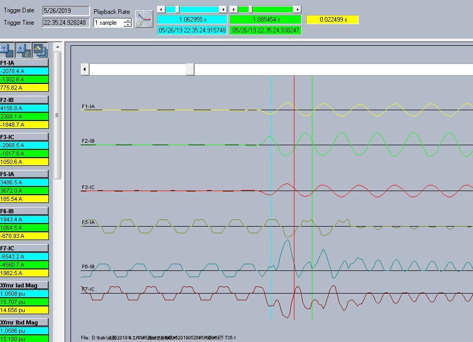Image resolution: width=473 pixels, height=342 pixels.
Task: Select the F5-IA channel header
Action: pos(24,174)
